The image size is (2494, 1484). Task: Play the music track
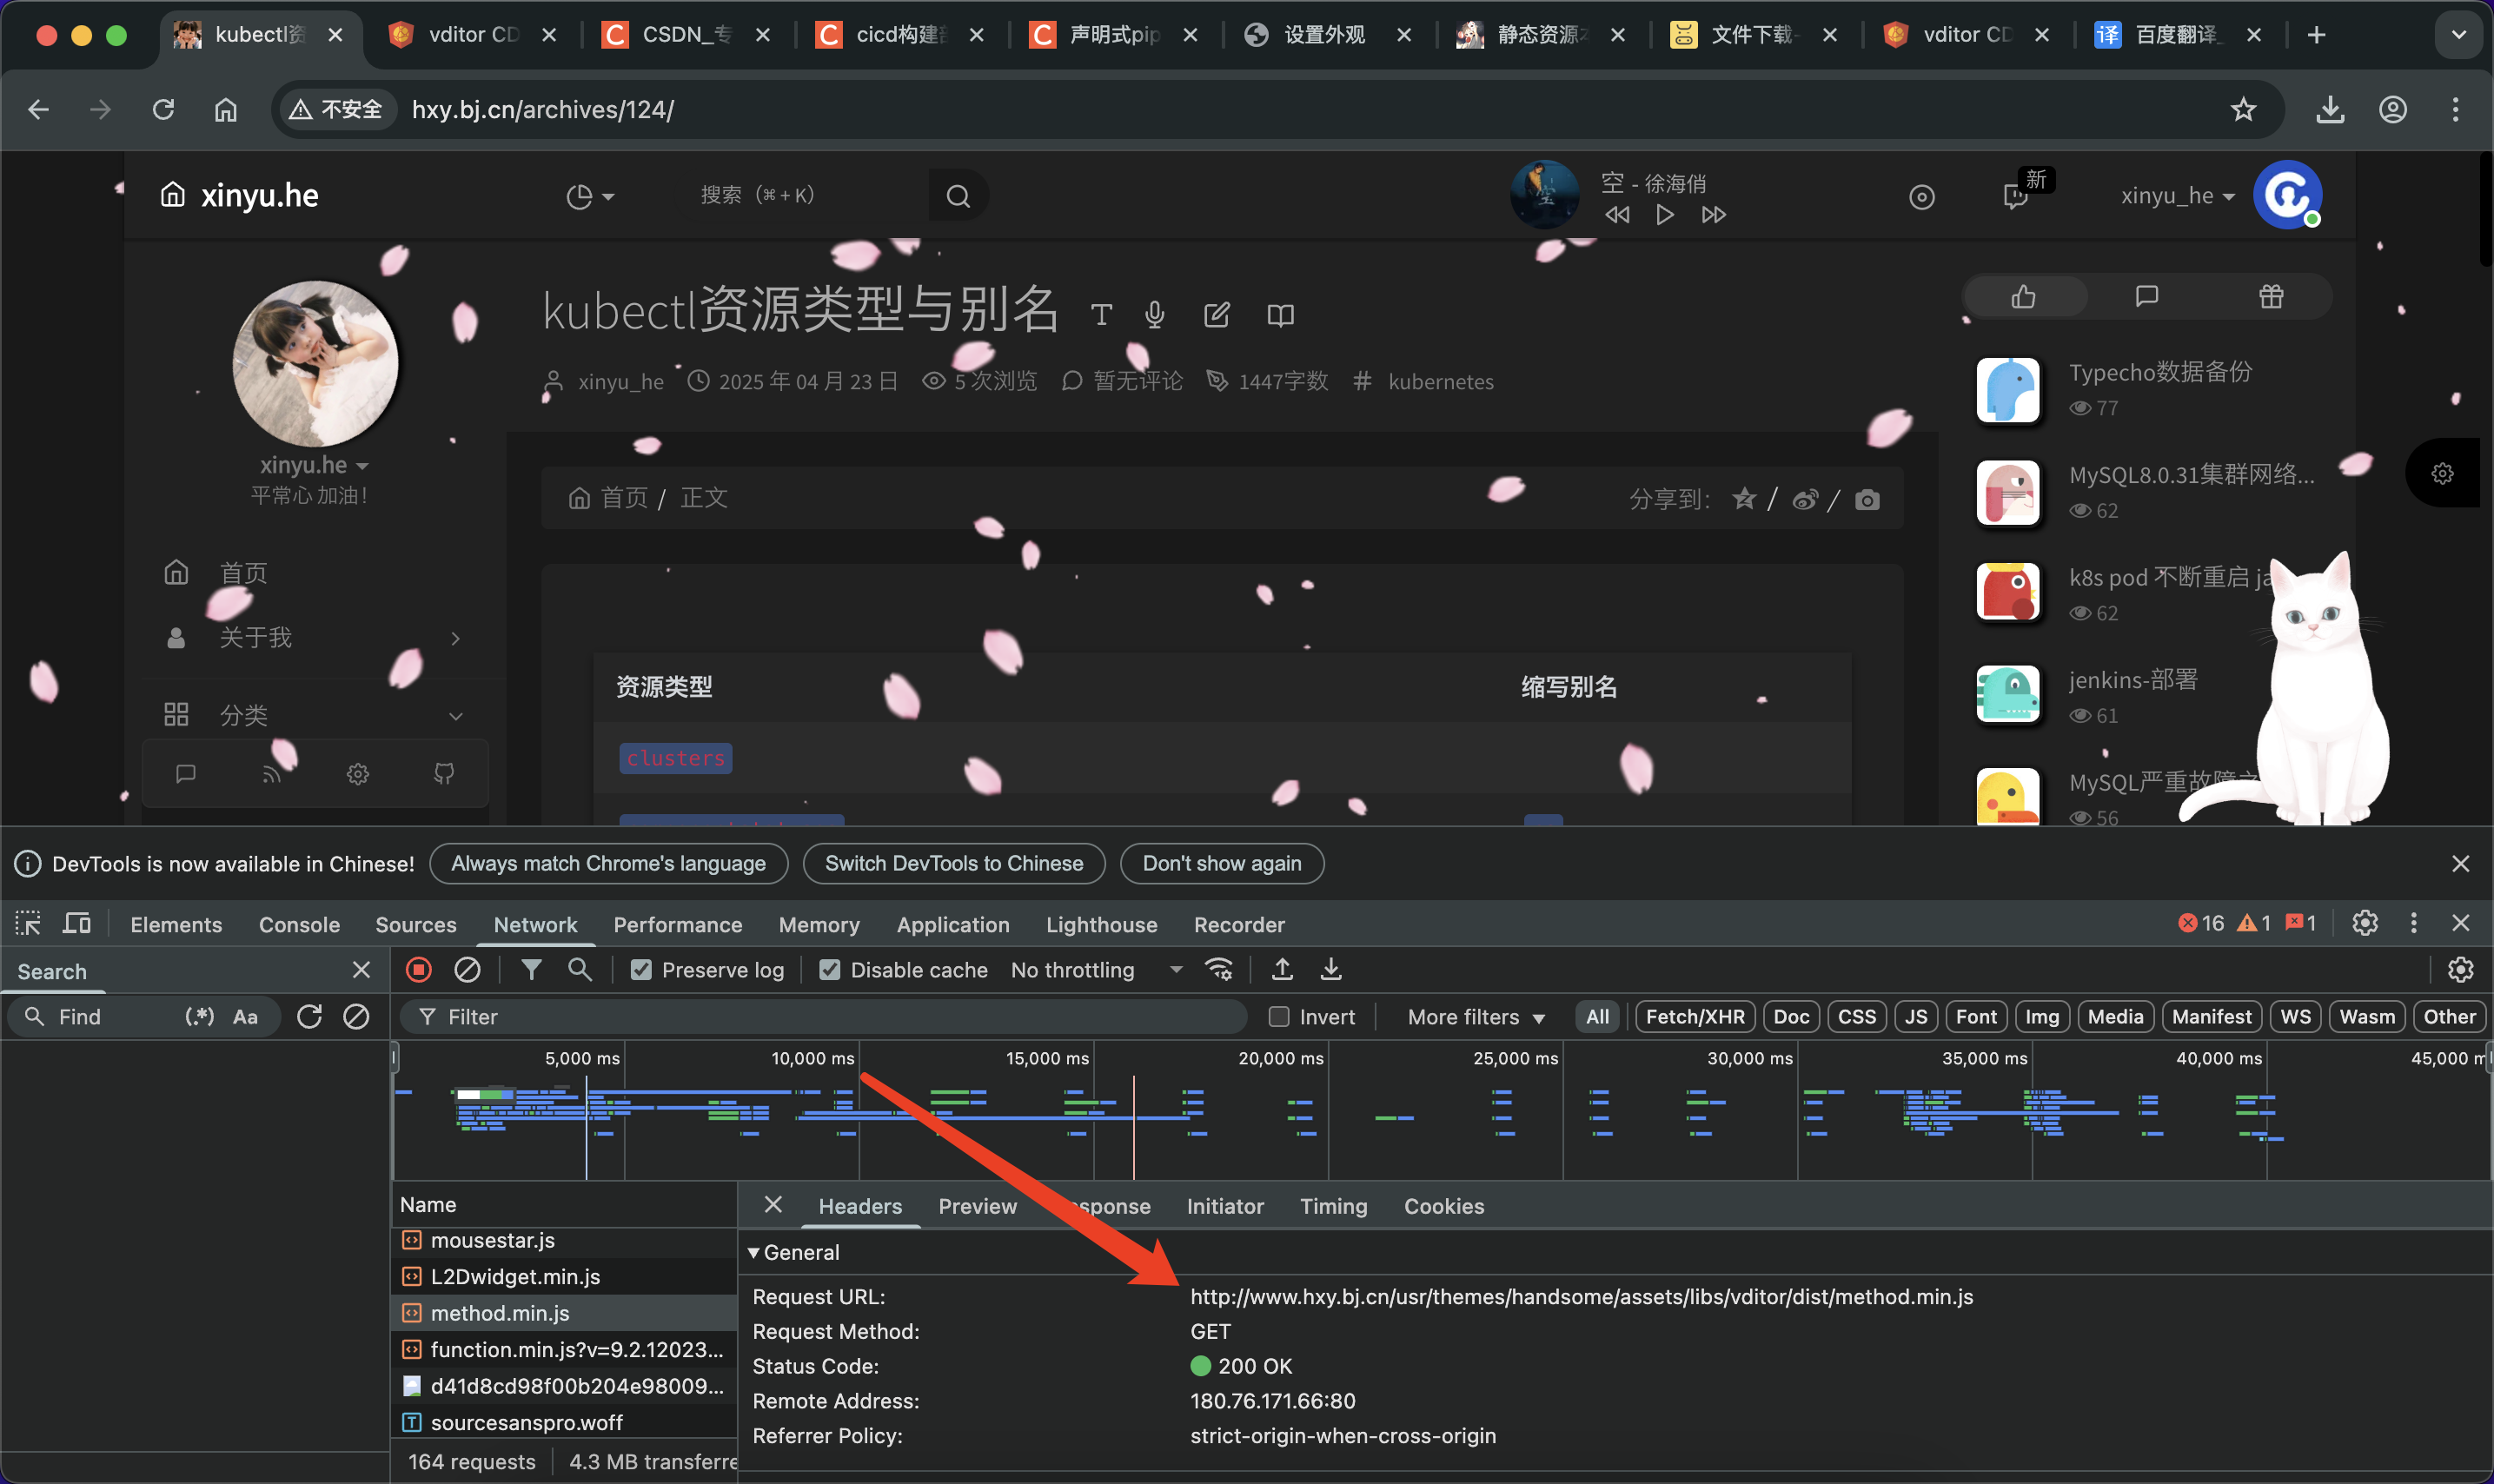click(x=1664, y=214)
